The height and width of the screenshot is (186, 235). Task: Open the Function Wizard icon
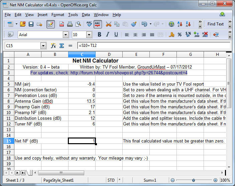point(53,45)
